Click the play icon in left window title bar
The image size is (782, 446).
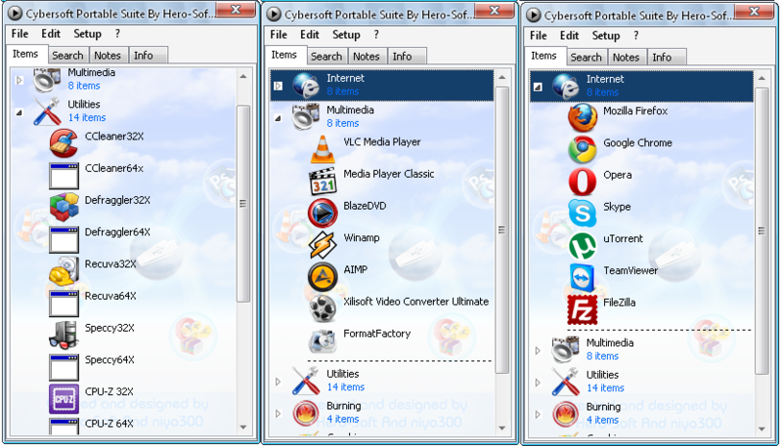tap(15, 14)
